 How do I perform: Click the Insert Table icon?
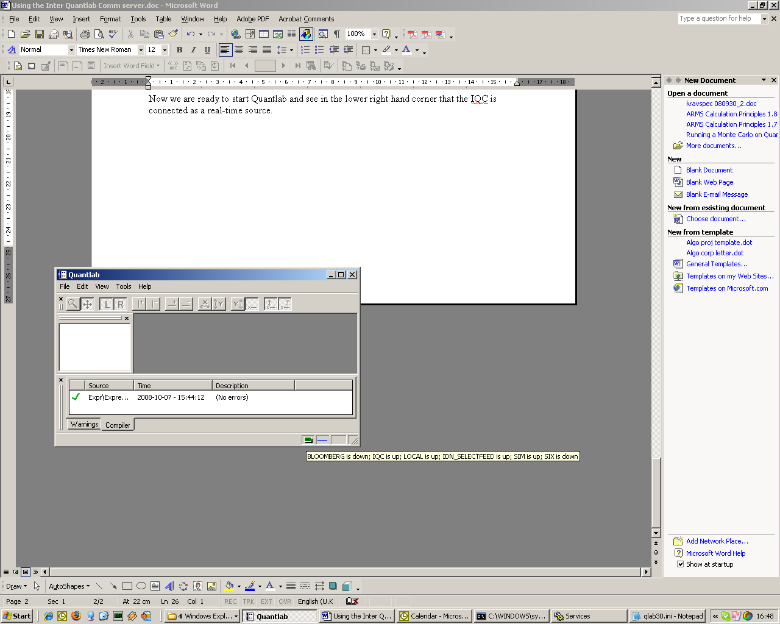264,34
